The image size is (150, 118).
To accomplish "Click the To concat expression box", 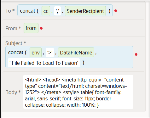I will (x=65, y=10).
